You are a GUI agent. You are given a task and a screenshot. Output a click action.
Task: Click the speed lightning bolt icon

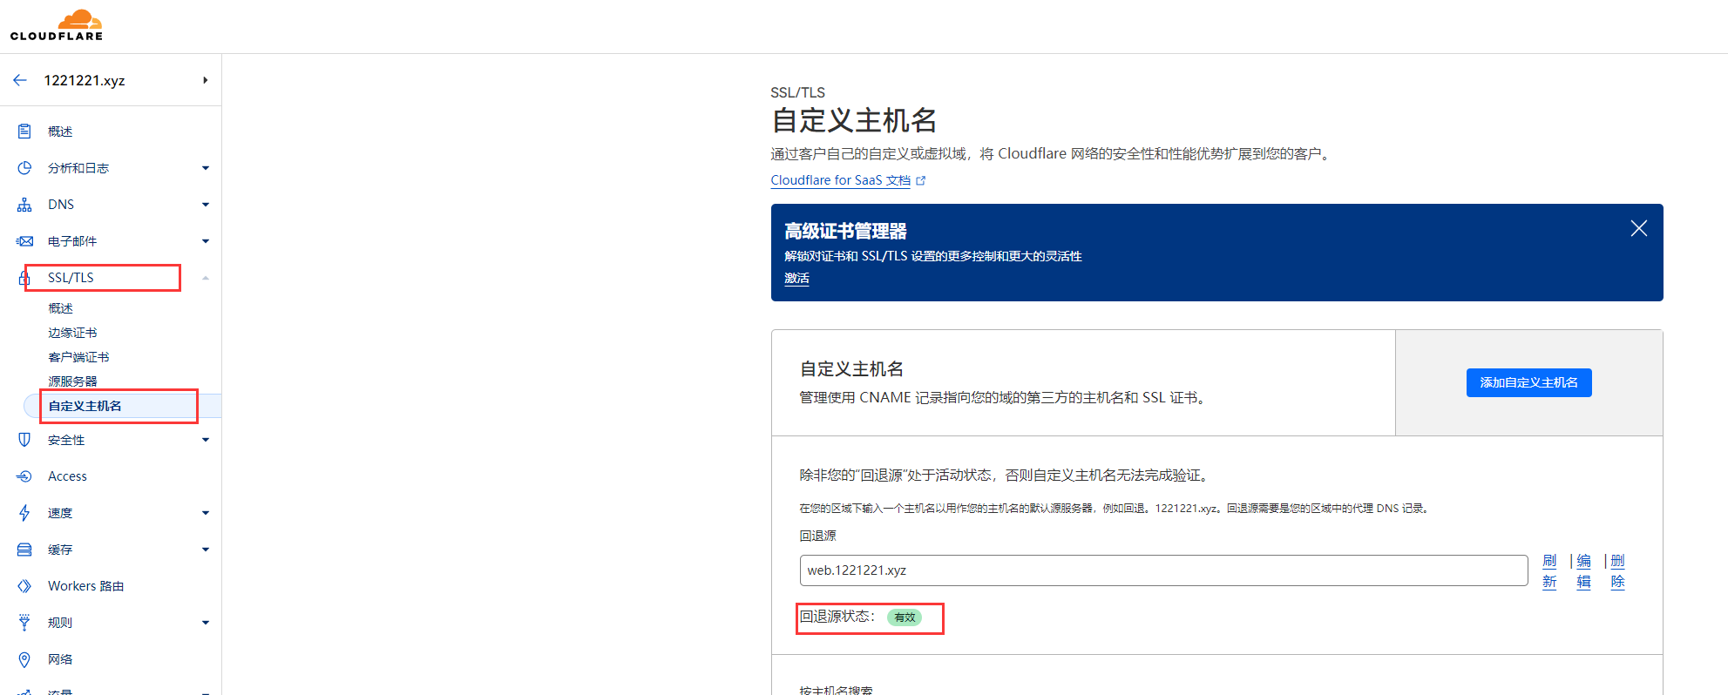point(24,513)
